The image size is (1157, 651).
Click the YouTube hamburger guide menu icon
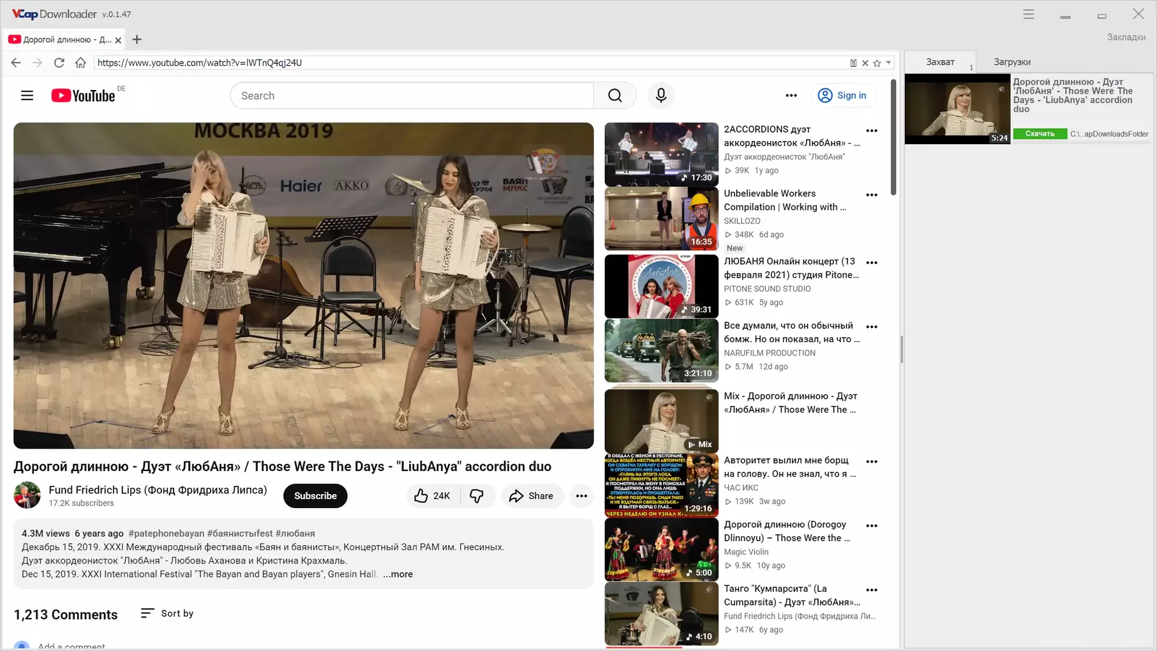(27, 96)
